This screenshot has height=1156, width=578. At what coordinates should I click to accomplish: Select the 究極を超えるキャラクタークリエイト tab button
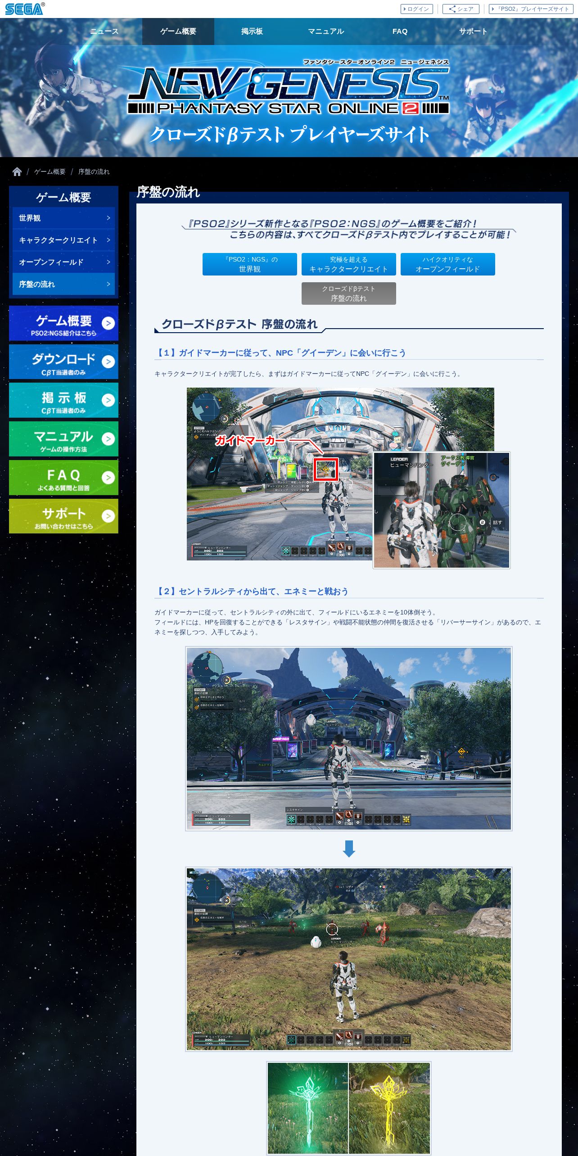coord(349,264)
